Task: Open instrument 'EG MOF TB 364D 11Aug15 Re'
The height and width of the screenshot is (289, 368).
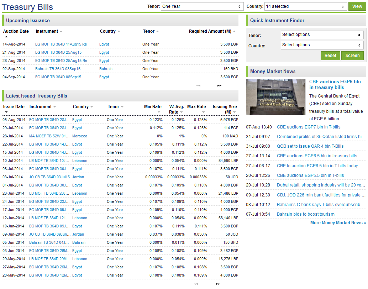Action: pyautogui.click(x=61, y=44)
